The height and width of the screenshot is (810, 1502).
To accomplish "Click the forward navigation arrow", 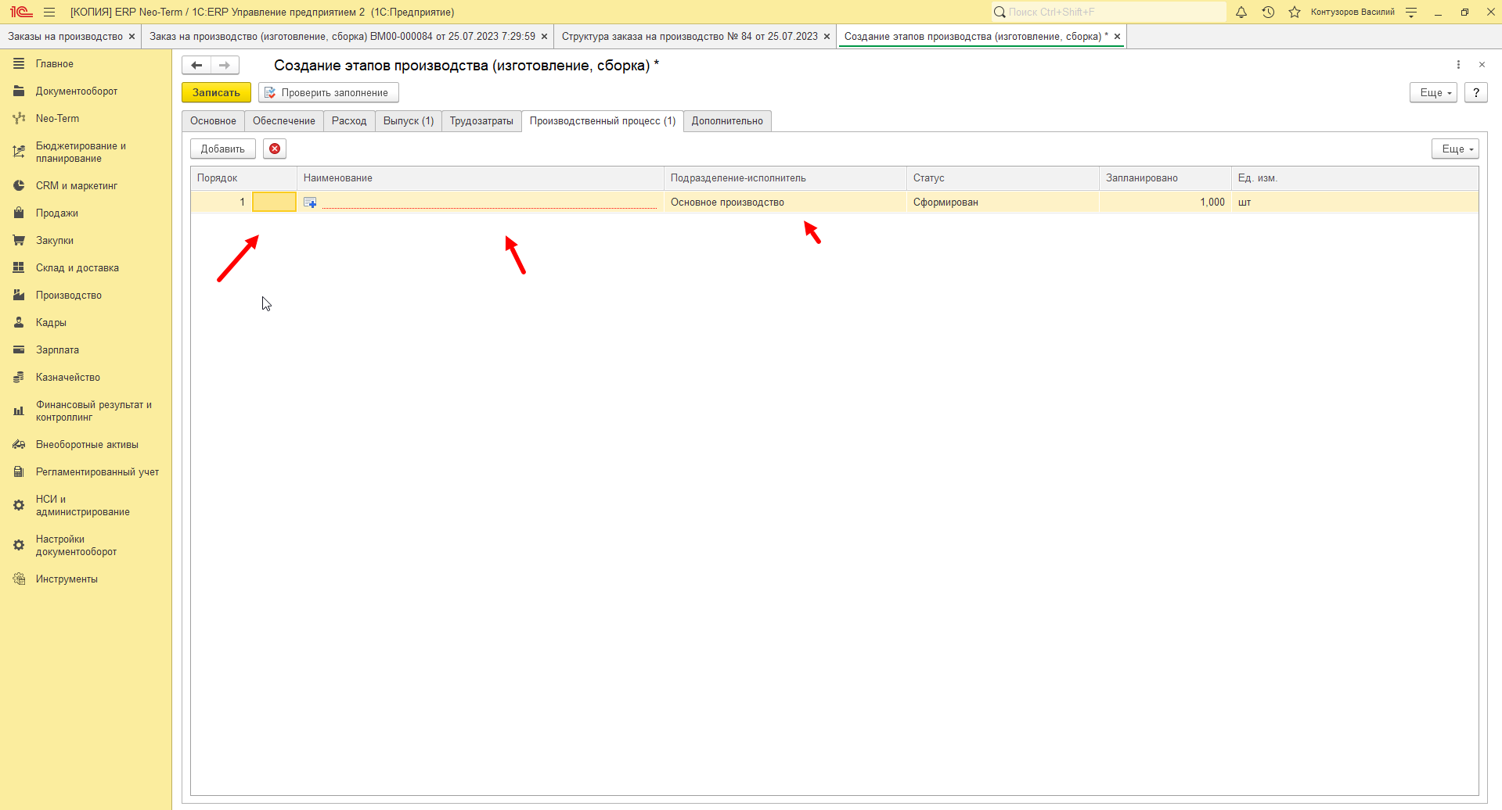I will point(225,66).
